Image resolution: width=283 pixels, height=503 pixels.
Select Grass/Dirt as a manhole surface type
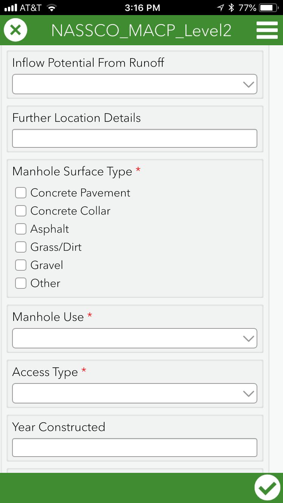(x=21, y=247)
